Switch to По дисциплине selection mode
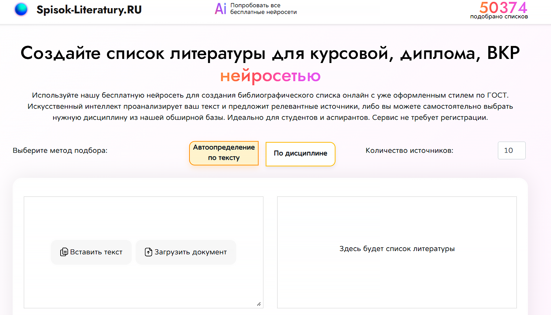The height and width of the screenshot is (315, 551). tap(300, 154)
